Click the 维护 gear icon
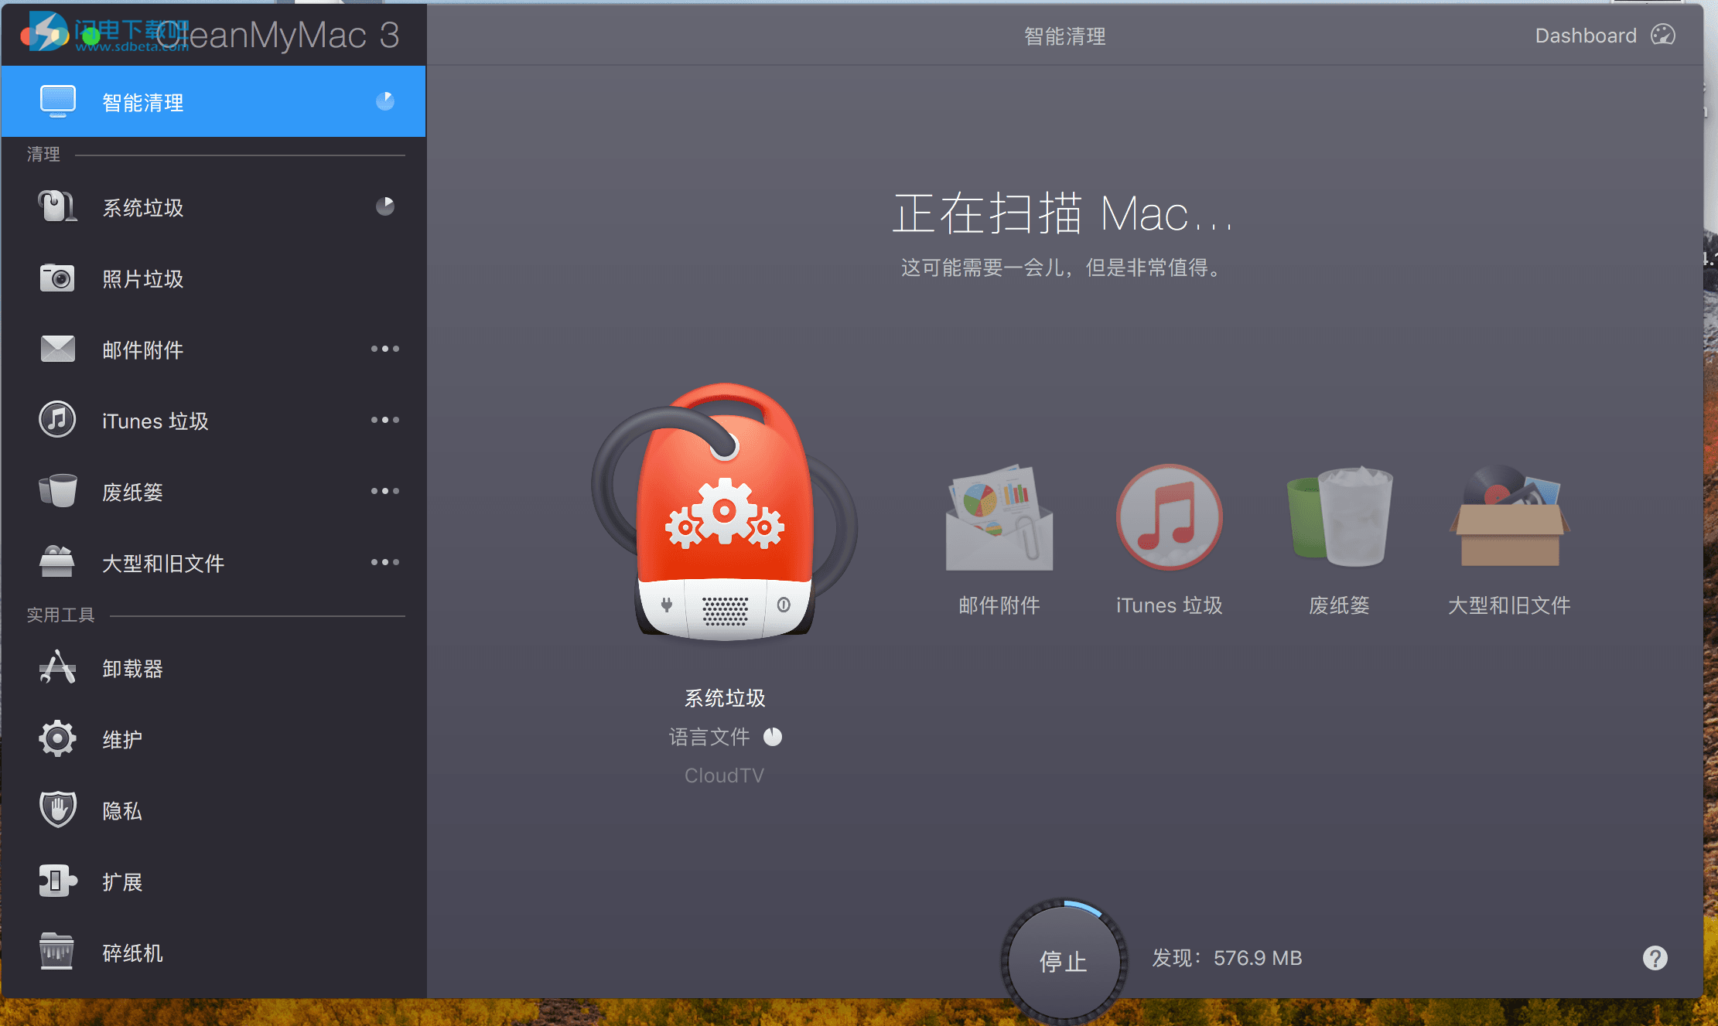This screenshot has height=1026, width=1718. 57,738
